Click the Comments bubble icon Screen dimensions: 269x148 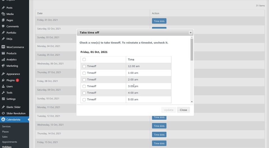pos(3,26)
